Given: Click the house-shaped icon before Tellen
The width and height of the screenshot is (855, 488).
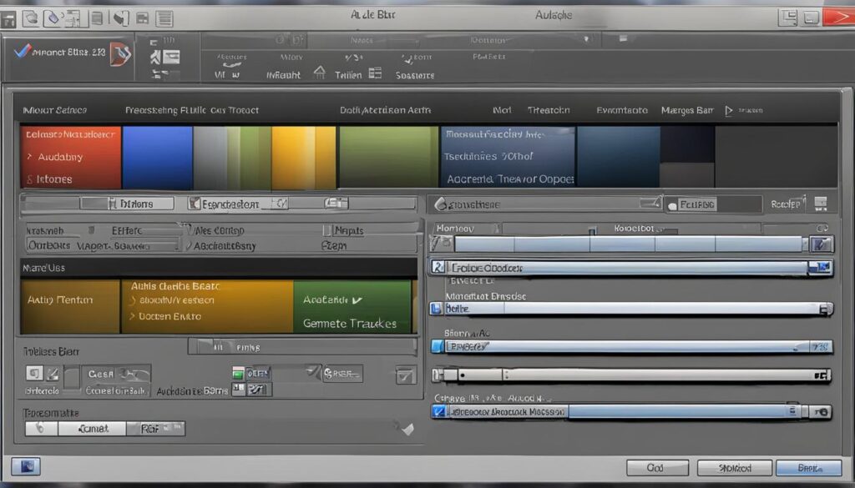Looking at the screenshot, I should pyautogui.click(x=320, y=73).
